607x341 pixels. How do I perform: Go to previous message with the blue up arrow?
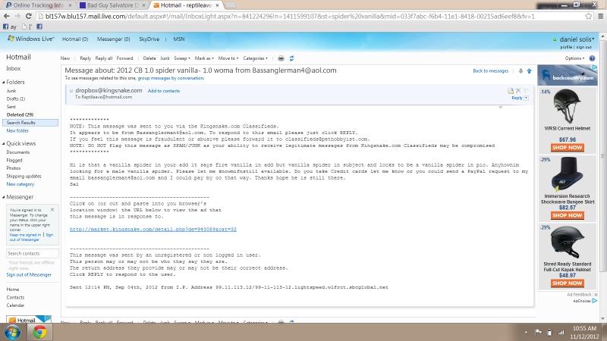pyautogui.click(x=529, y=70)
